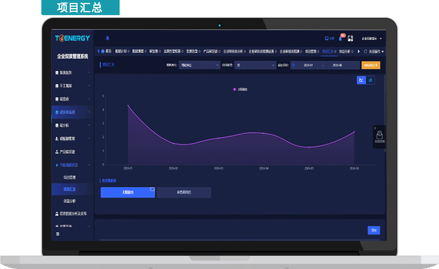This screenshot has width=439, height=269.
Task: Toggle the 余热利用 data item button
Action: pos(184,193)
